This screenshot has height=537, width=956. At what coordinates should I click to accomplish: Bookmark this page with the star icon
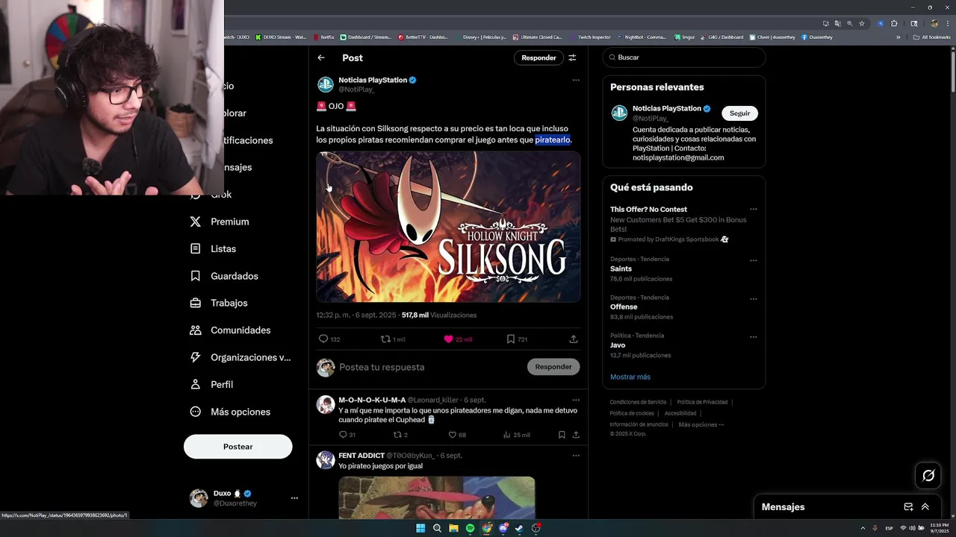tap(862, 23)
